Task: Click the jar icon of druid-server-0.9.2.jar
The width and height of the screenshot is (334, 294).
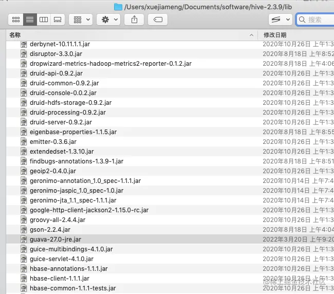Action: (x=24, y=122)
